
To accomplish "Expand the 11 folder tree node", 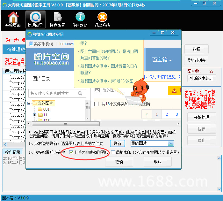I will tap(34, 115).
